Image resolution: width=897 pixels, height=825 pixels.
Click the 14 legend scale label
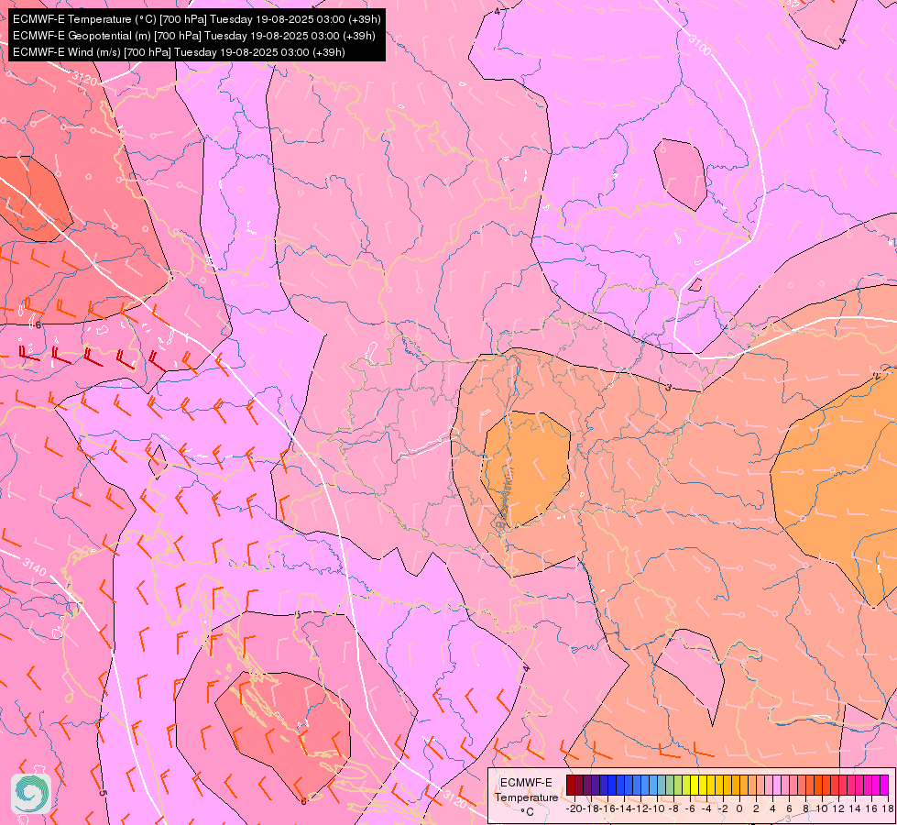(854, 809)
